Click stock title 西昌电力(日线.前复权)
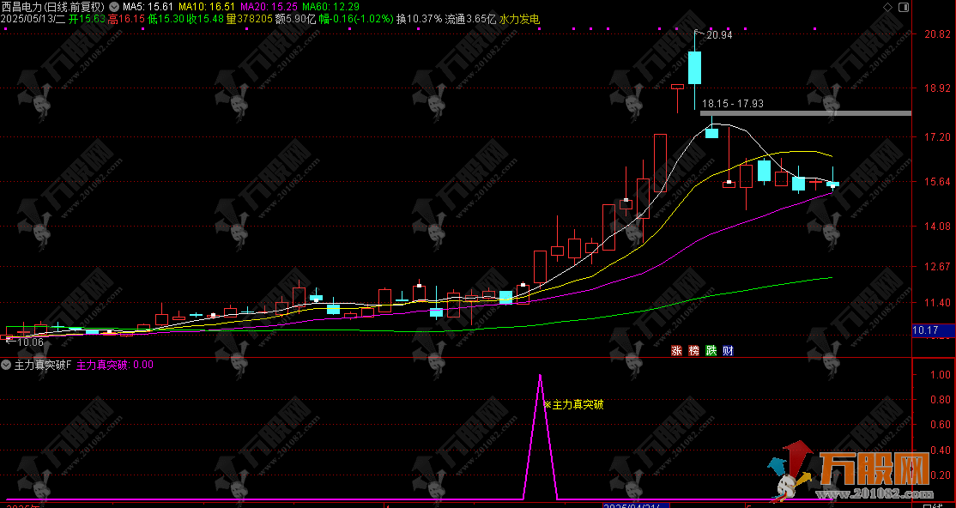 click(x=53, y=8)
